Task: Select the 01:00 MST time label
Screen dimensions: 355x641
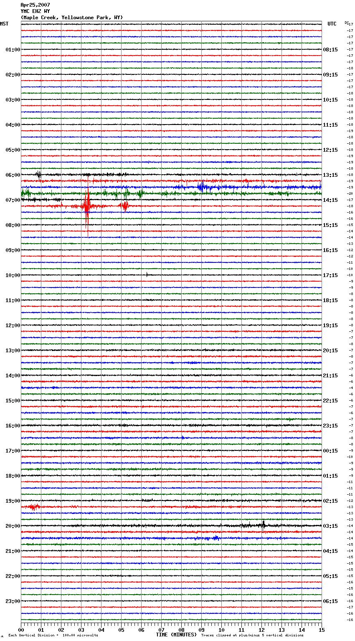Action: (13, 50)
